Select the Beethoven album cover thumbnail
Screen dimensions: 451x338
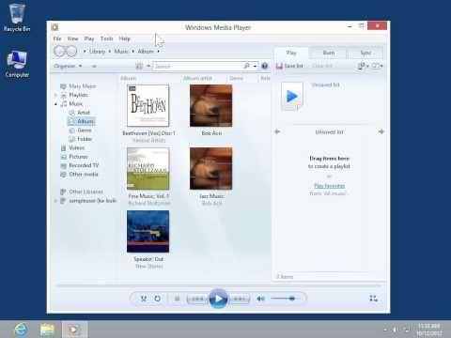pos(148,106)
